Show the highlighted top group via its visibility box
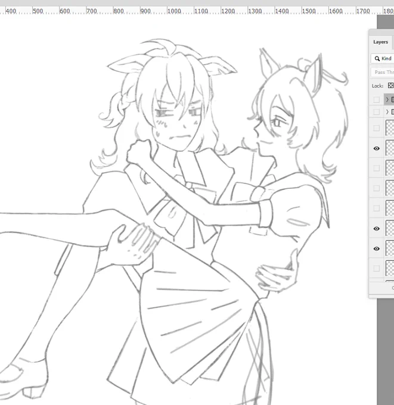Screen dimensions: 394x405 click(377, 99)
